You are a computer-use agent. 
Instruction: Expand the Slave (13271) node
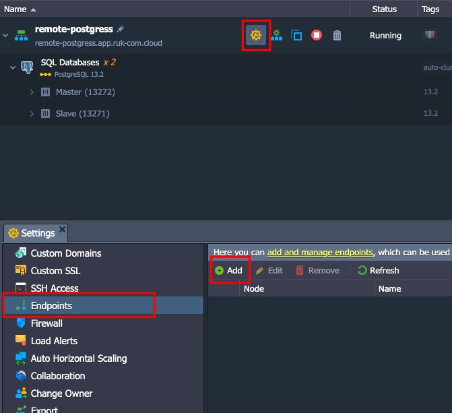tap(32, 114)
